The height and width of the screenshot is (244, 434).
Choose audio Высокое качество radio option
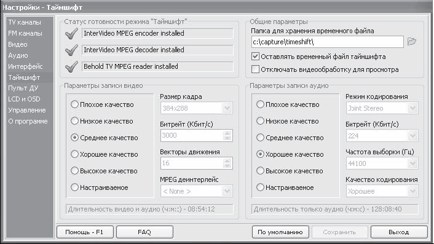tap(260, 171)
